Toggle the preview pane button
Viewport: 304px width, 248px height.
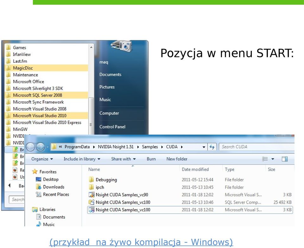tap(285, 159)
